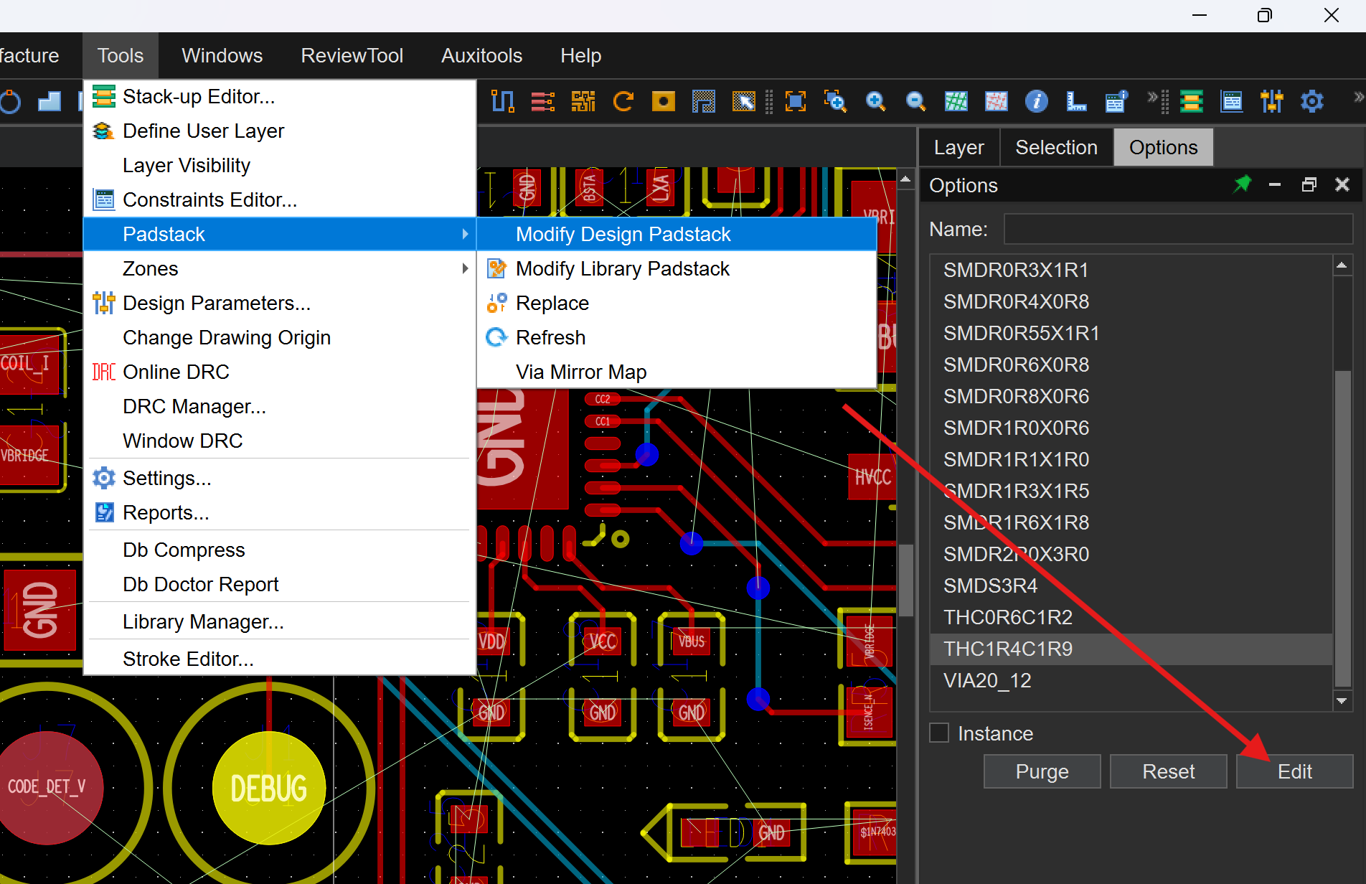The height and width of the screenshot is (884, 1366).
Task: Click the Name input field
Action: point(1177,229)
